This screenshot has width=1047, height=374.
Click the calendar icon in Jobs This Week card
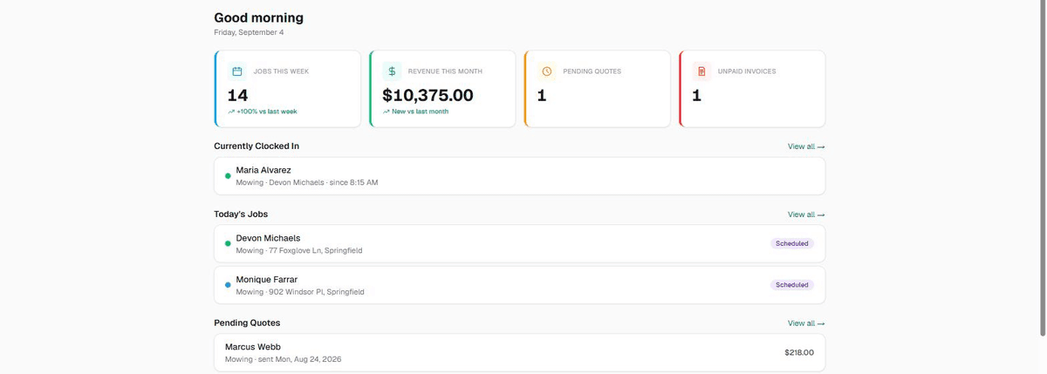pyautogui.click(x=236, y=71)
